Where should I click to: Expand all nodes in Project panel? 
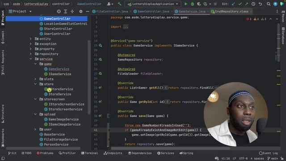[66, 11]
